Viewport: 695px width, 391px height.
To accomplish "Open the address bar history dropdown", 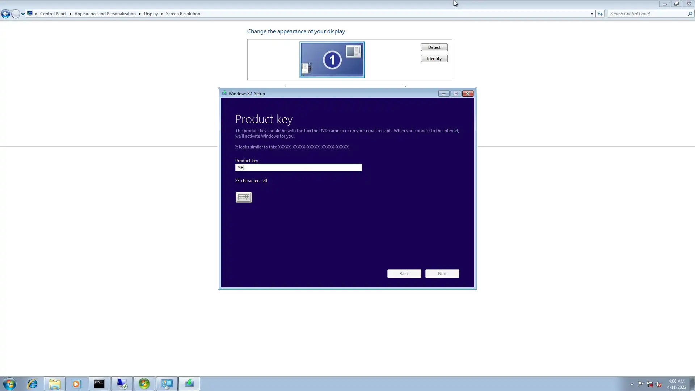I will pos(592,14).
